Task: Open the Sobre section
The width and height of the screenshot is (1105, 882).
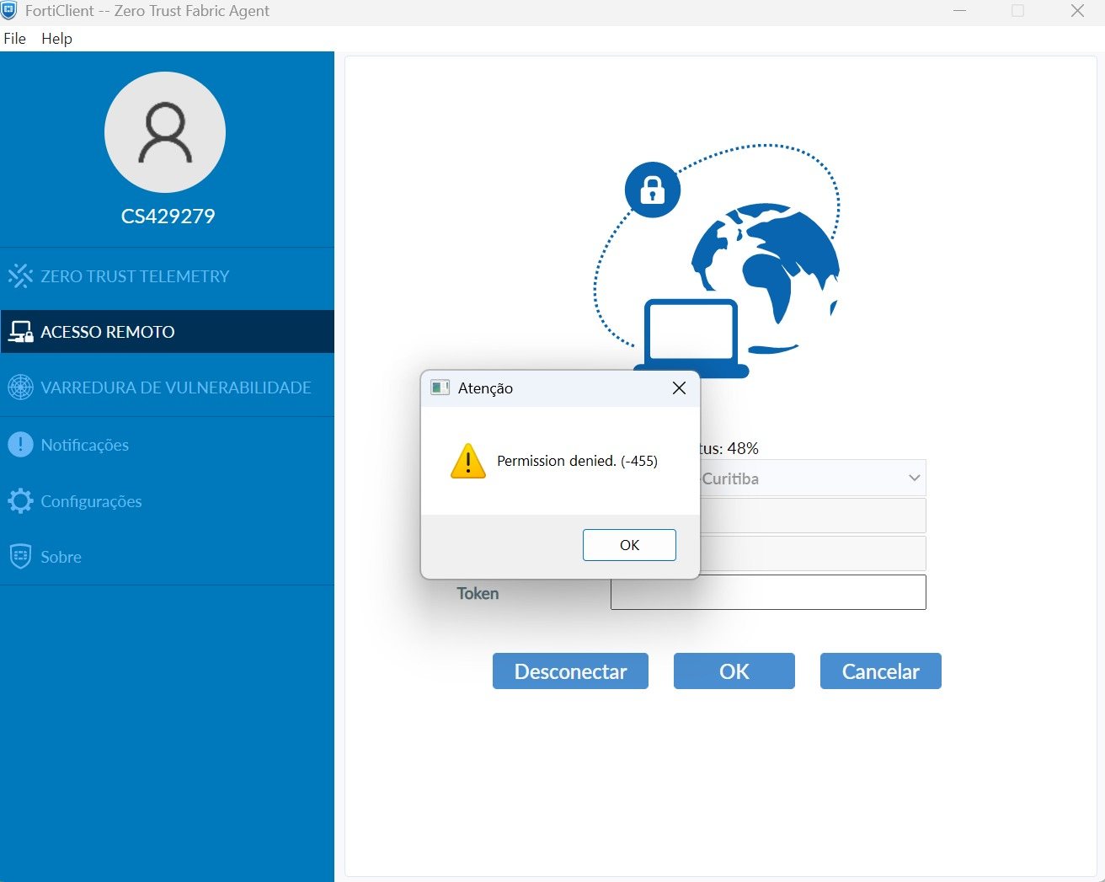Action: (x=167, y=557)
